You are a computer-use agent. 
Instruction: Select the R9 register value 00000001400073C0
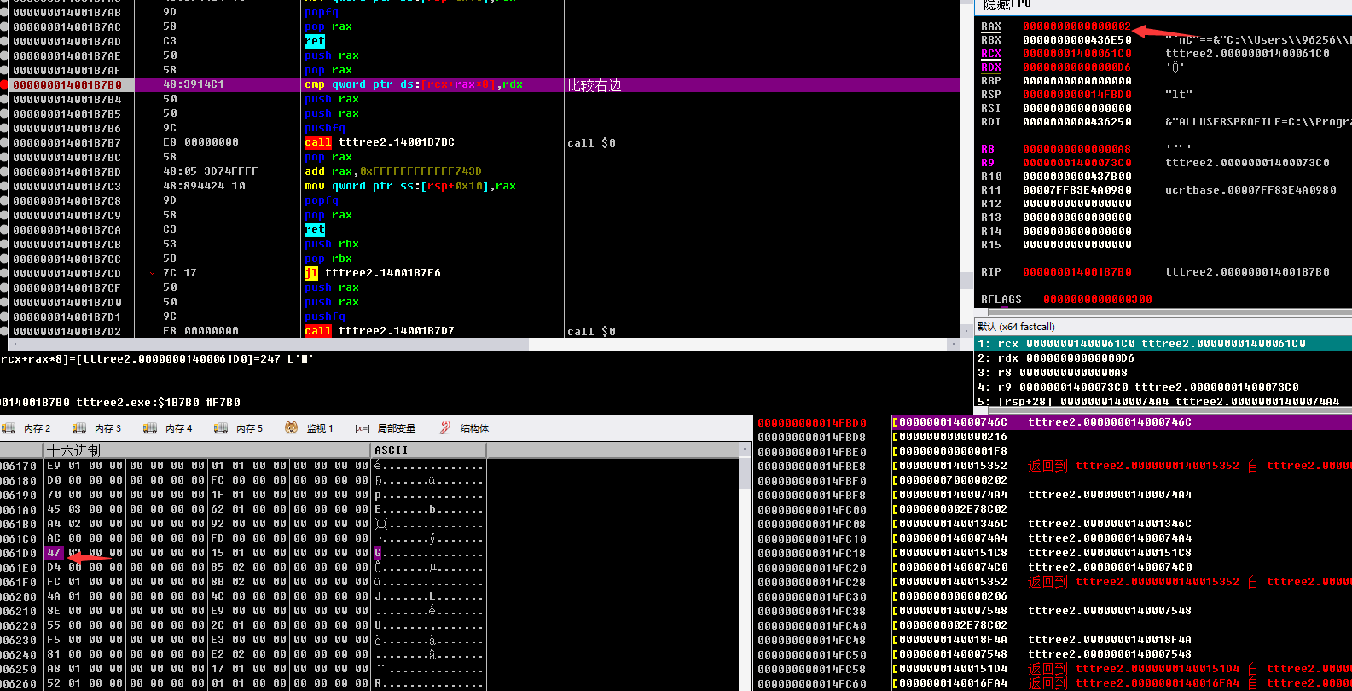[1077, 163]
